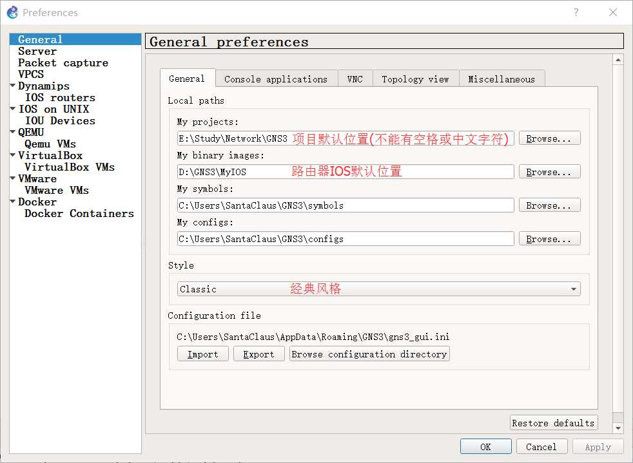Import a configuration file

coord(202,354)
